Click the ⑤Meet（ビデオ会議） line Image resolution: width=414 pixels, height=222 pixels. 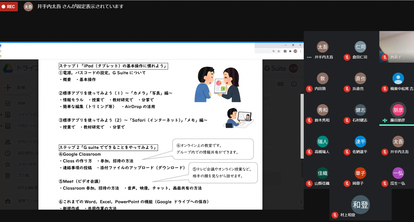[80, 181]
